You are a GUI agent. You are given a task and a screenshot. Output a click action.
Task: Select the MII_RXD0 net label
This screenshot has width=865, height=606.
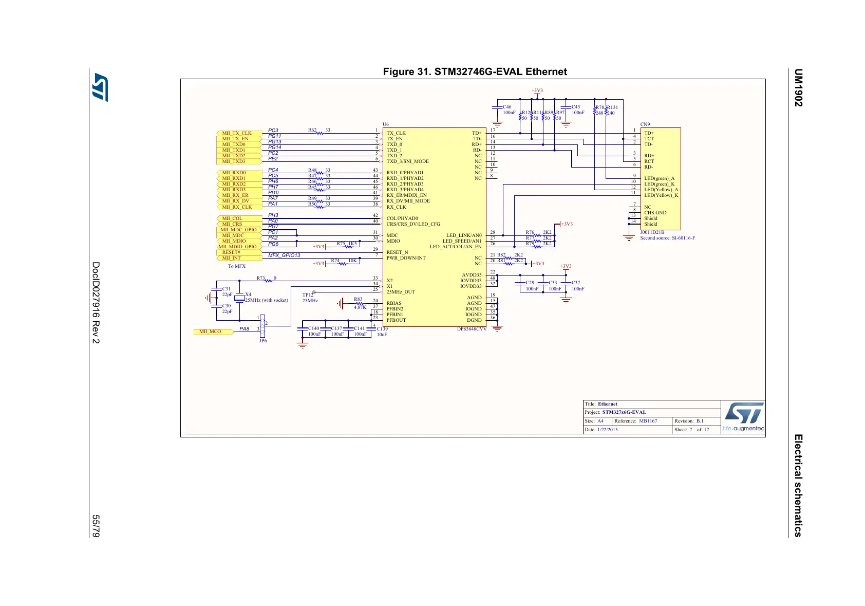click(239, 173)
